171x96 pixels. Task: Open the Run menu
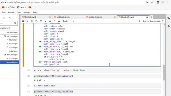pyautogui.click(x=3, y=12)
